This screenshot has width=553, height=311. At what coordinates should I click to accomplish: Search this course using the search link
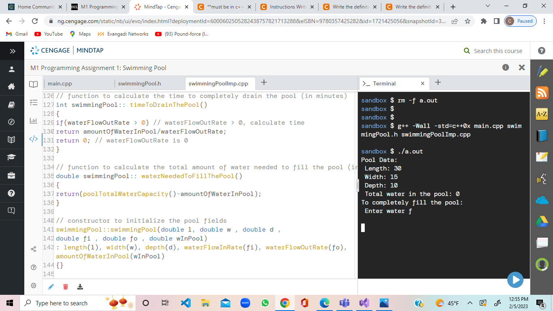point(497,51)
